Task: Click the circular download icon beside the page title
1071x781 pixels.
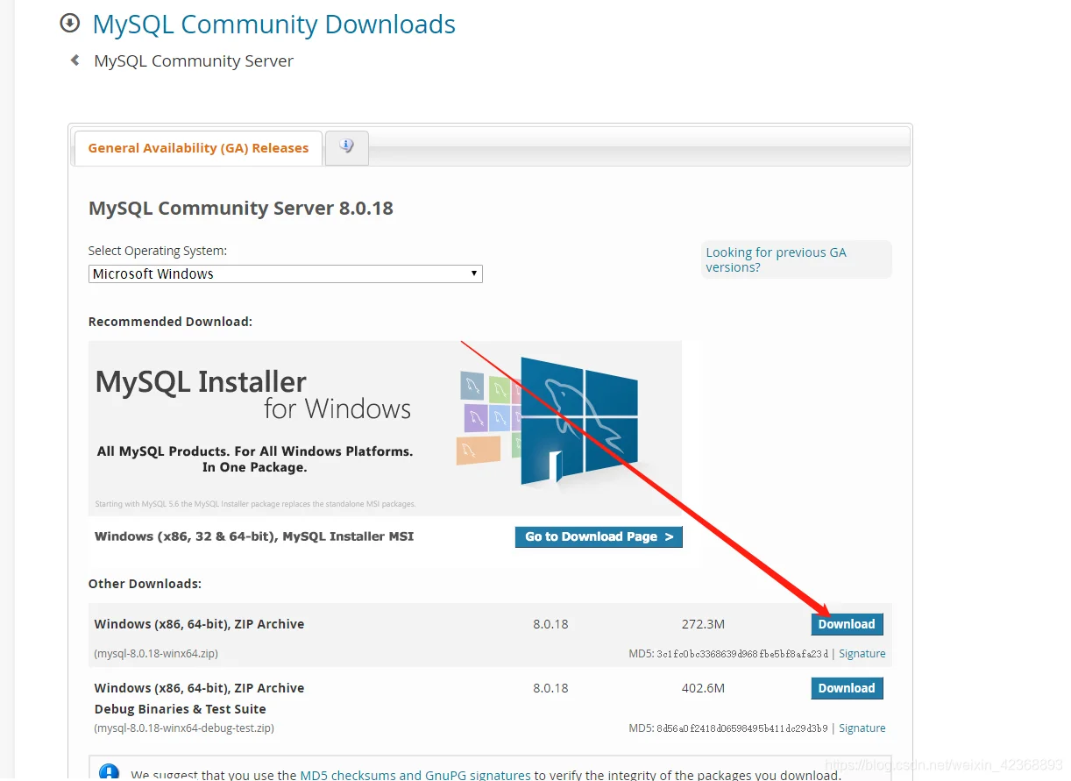Action: pos(69,24)
